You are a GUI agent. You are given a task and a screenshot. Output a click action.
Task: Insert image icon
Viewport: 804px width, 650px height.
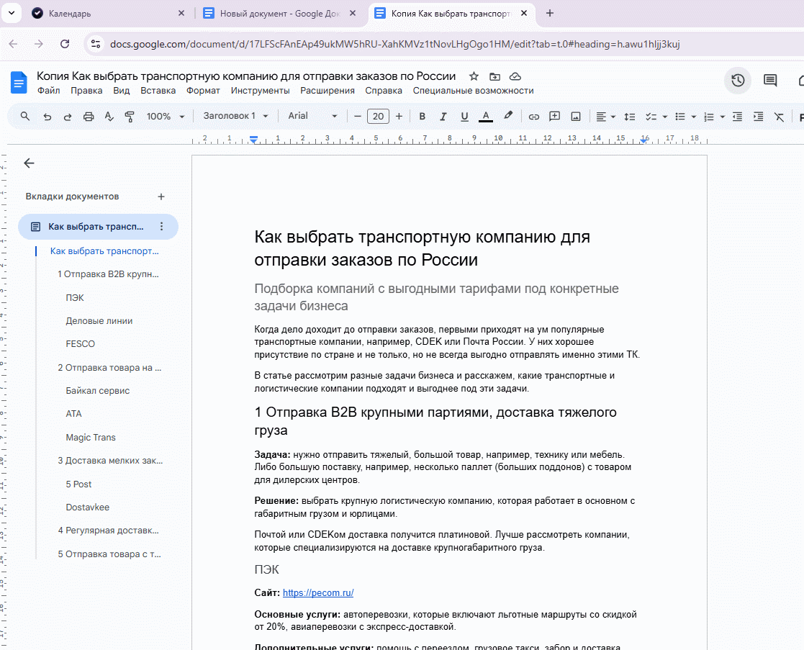[576, 117]
